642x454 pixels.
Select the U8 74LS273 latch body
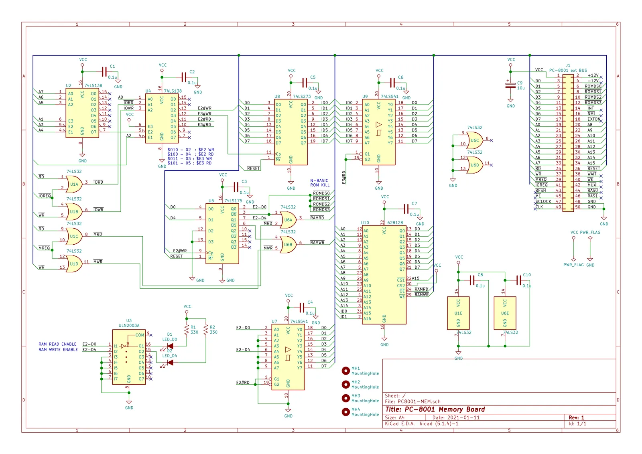pyautogui.click(x=291, y=132)
